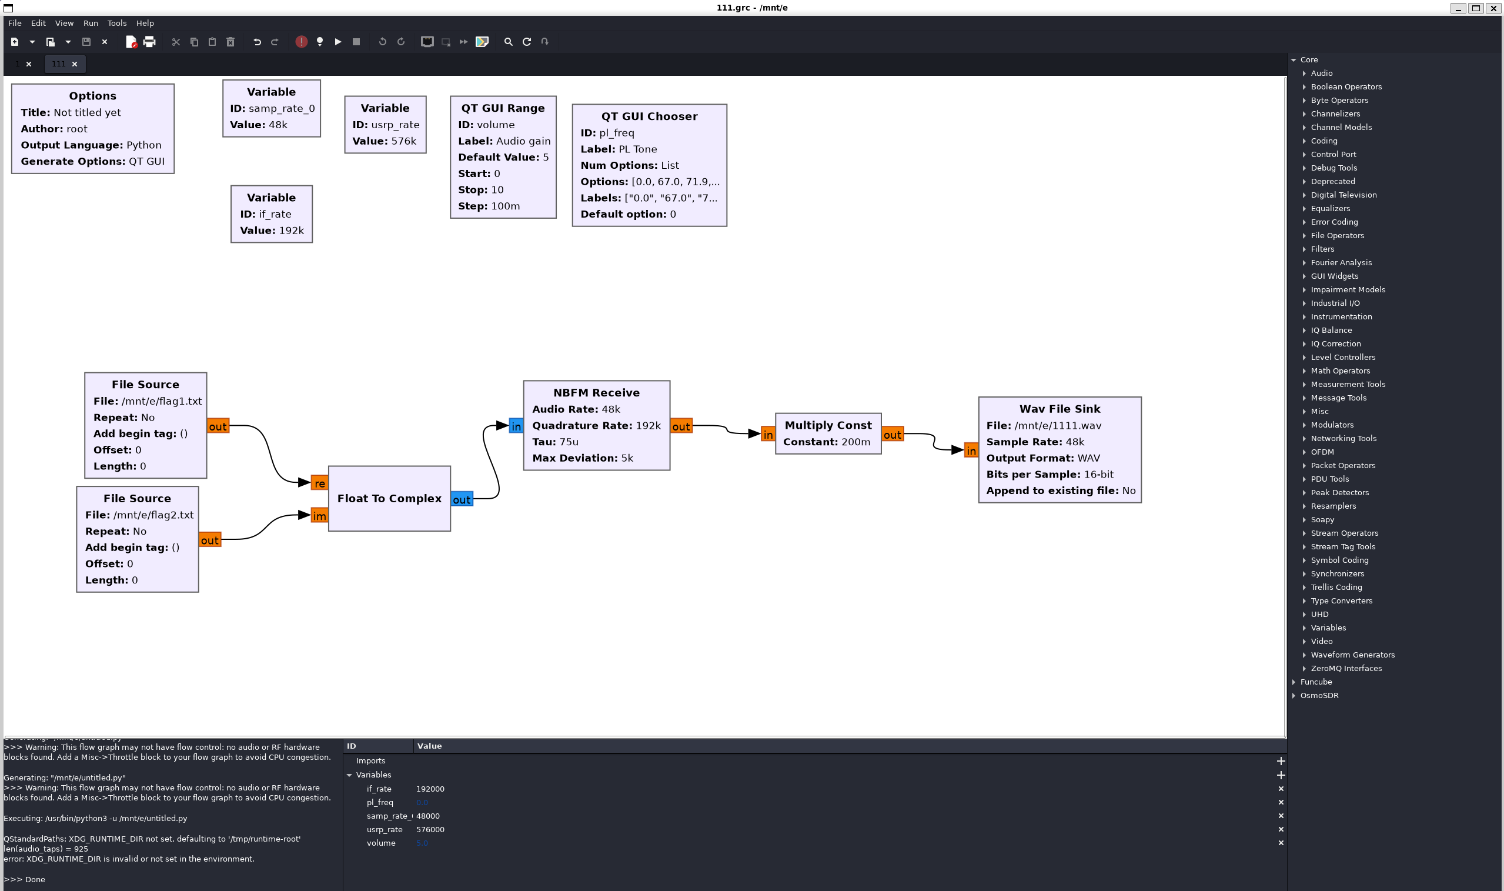The image size is (1504, 891).
Task: Click the New flowgraph icon
Action: [15, 41]
